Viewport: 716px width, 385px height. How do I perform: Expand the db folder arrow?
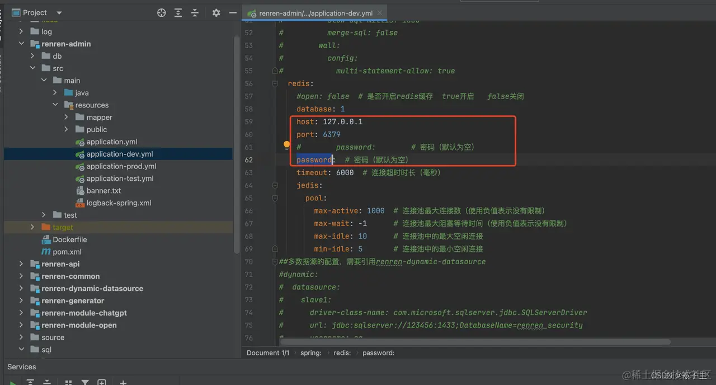coord(32,56)
